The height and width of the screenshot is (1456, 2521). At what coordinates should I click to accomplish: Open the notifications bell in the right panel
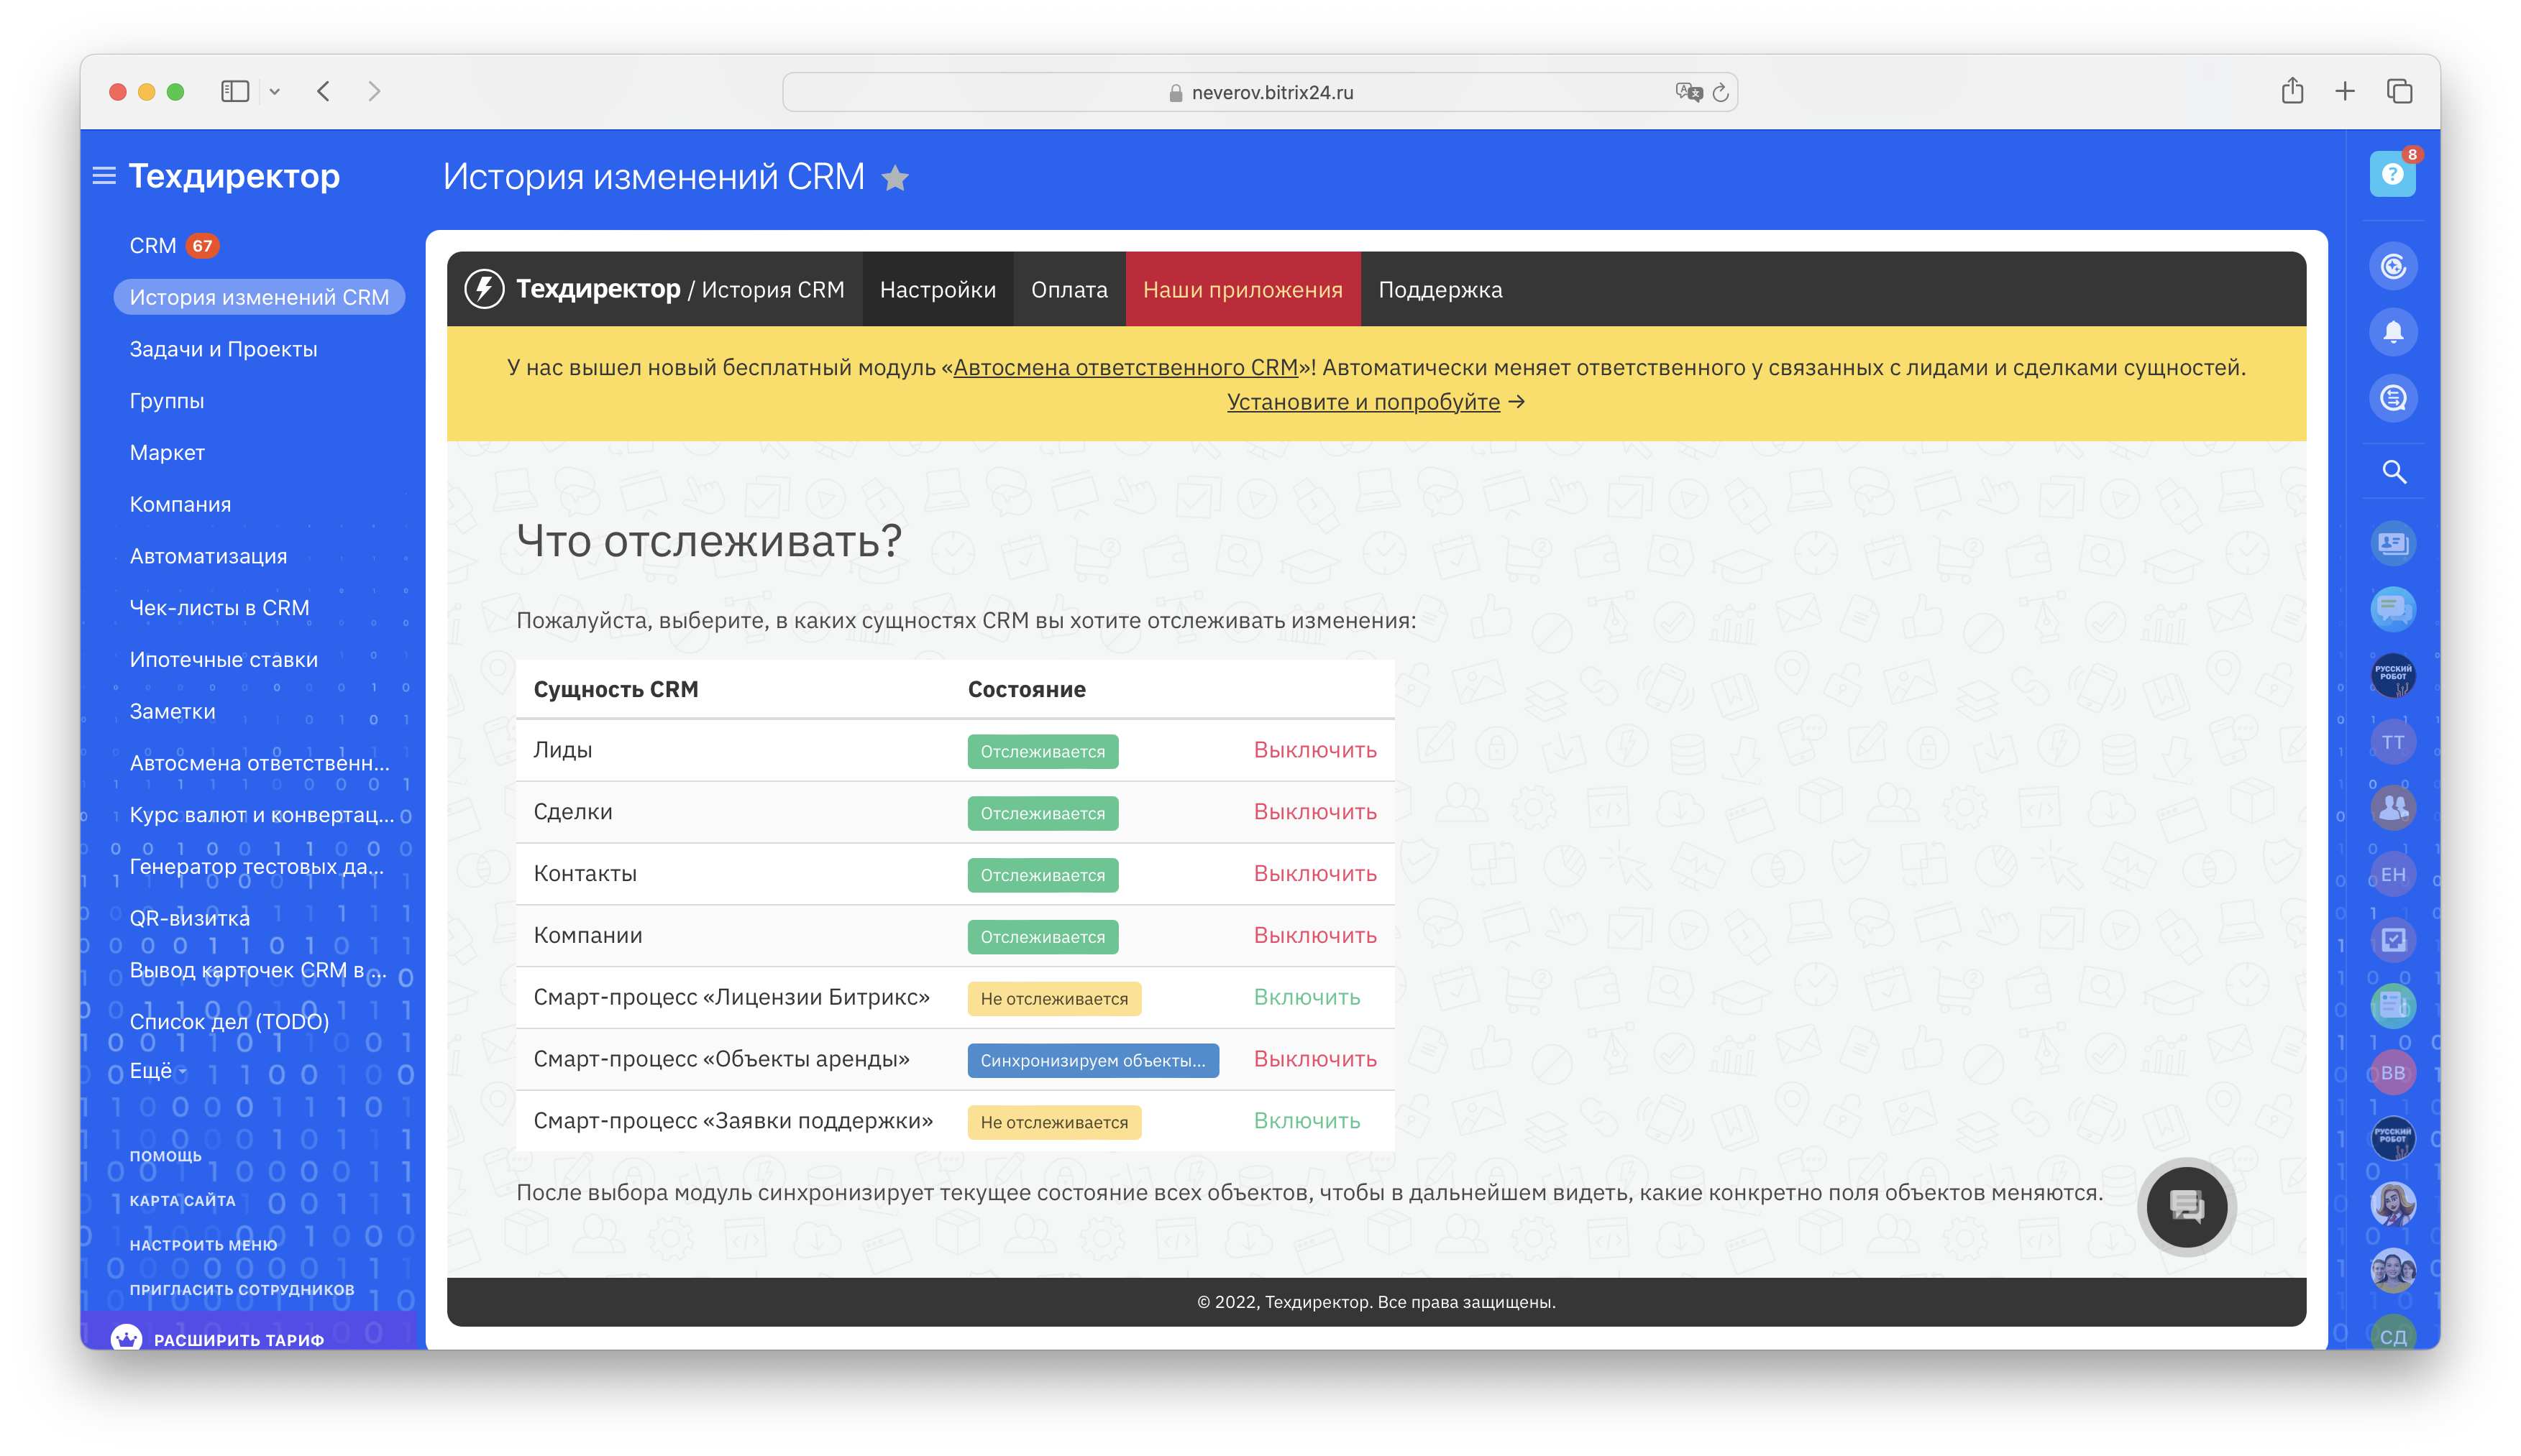(x=2392, y=332)
